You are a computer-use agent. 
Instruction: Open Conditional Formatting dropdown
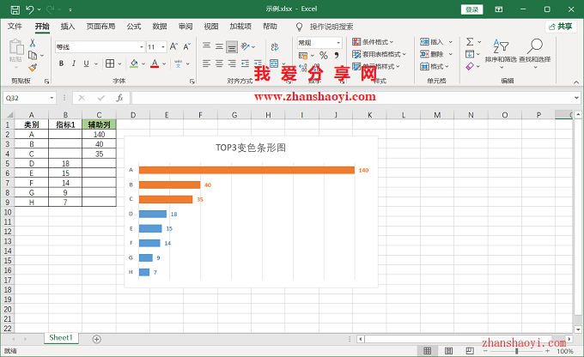373,42
